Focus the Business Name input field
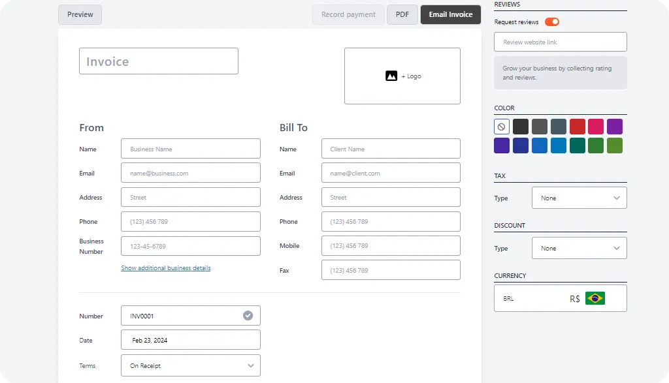Screen dimensions: 669x383 point(190,149)
